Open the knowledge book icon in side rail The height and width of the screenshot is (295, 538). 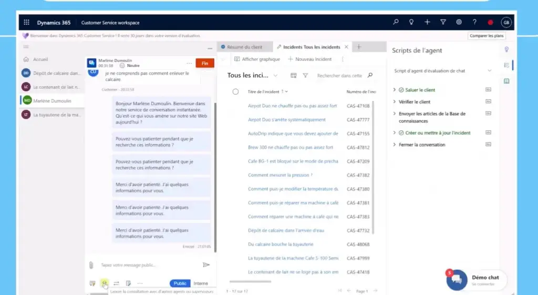pos(506,81)
